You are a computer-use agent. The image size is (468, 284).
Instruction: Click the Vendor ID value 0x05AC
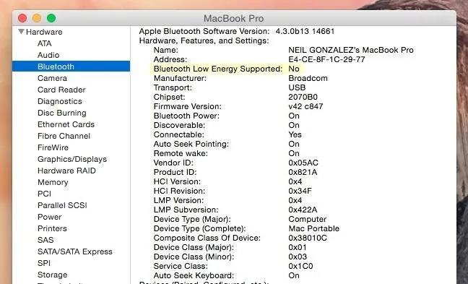coord(303,163)
